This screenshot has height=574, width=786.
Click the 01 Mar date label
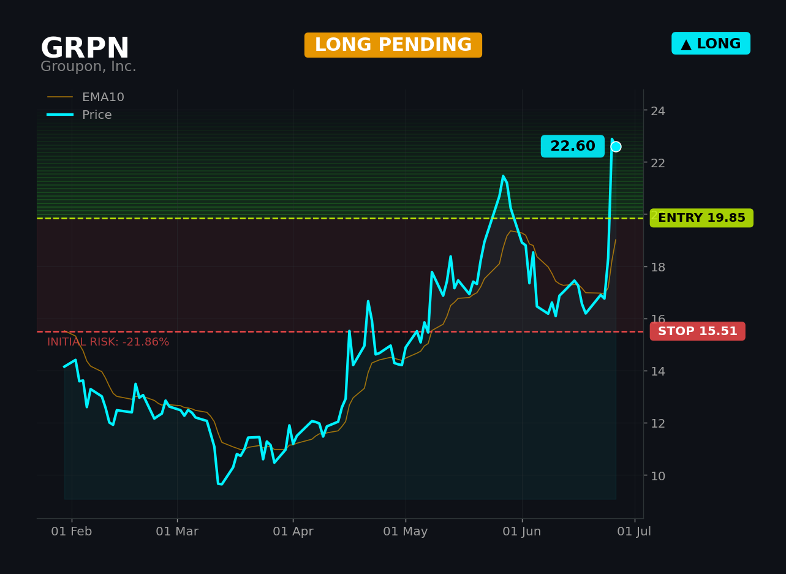(x=177, y=532)
